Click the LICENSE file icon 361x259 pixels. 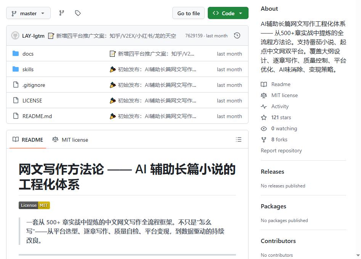pos(16,100)
